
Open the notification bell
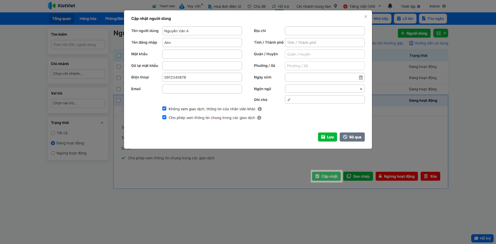point(390,6)
